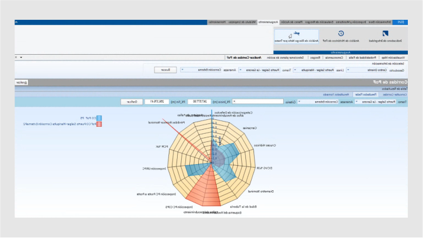This screenshot has width=423, height=238.
Task: Click the Edad de la Tubería axis label
Action: tap(243, 207)
